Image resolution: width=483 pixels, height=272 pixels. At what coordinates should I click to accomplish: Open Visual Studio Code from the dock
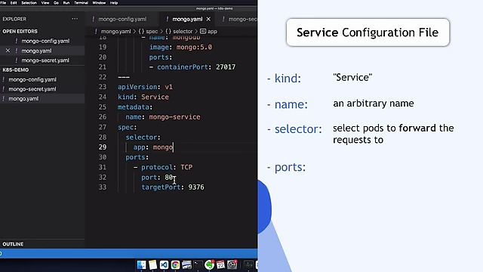coord(164,264)
